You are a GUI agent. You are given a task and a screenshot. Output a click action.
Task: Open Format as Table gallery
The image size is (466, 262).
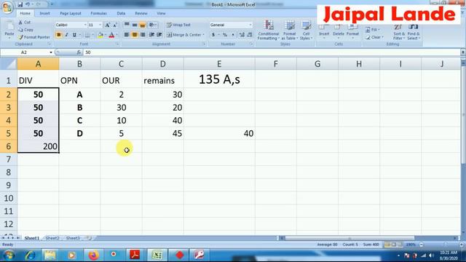tap(289, 30)
